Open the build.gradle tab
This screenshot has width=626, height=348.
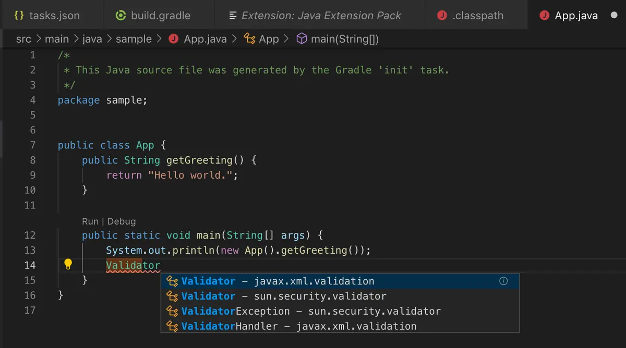(154, 15)
